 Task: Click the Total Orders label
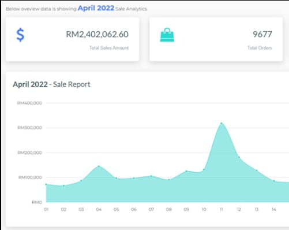(x=260, y=48)
